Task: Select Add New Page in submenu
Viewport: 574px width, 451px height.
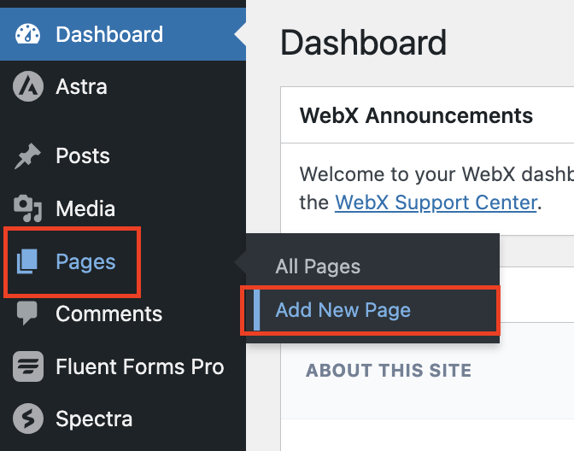Action: point(343,310)
